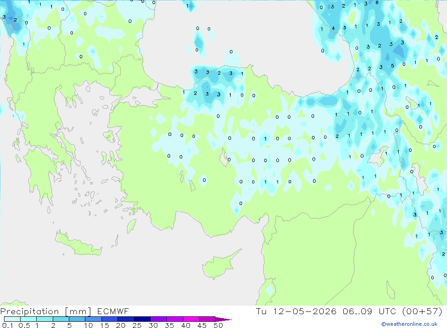Click the legend label '25'
Screen dimensions: 447x328
pos(137,325)
